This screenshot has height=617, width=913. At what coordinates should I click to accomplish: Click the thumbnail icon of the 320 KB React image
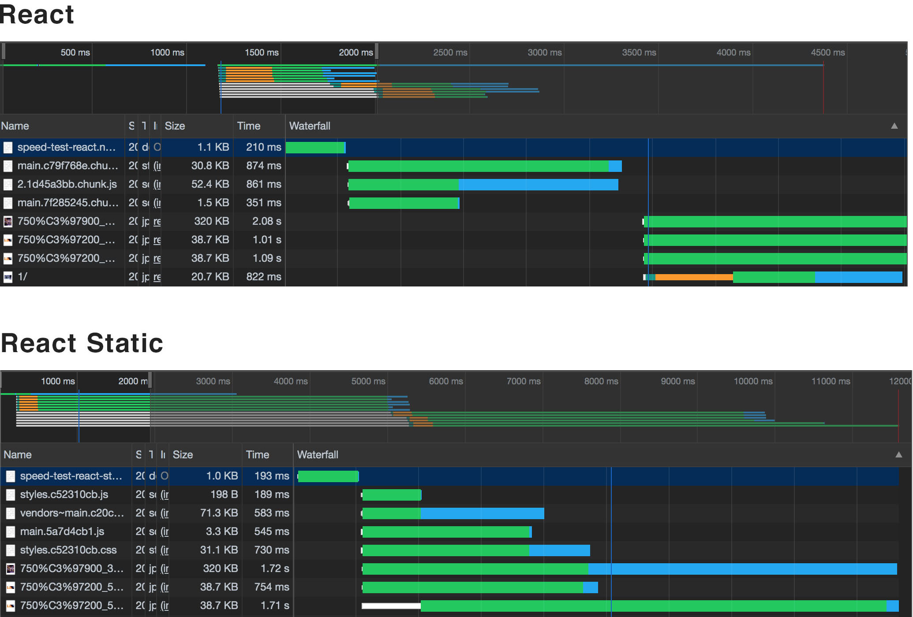pyautogui.click(x=8, y=222)
